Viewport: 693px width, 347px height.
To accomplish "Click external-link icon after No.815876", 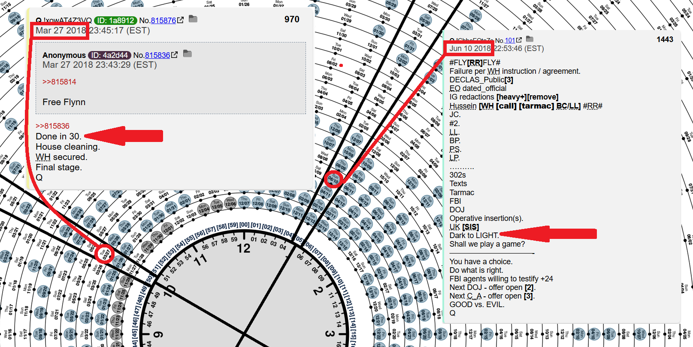I will point(180,20).
